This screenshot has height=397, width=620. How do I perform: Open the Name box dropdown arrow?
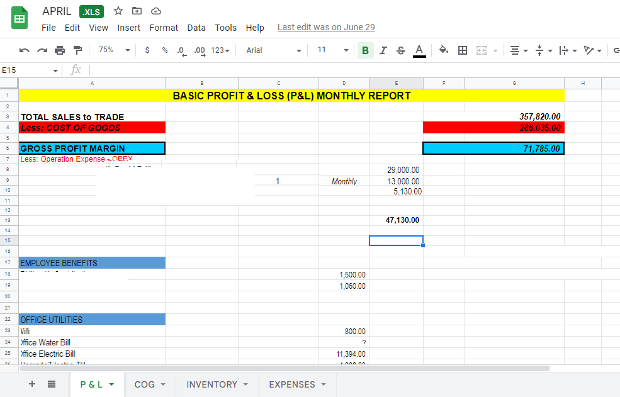point(55,70)
